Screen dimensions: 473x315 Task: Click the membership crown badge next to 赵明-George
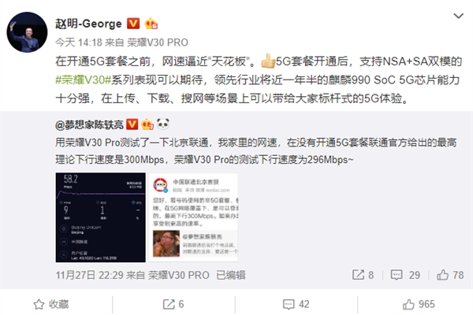click(x=151, y=24)
